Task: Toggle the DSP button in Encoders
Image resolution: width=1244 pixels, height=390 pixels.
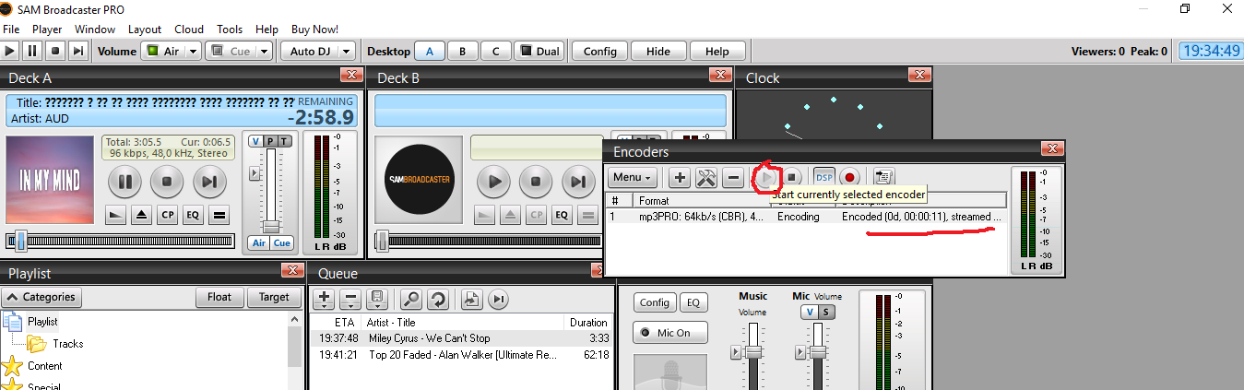Action: click(823, 177)
